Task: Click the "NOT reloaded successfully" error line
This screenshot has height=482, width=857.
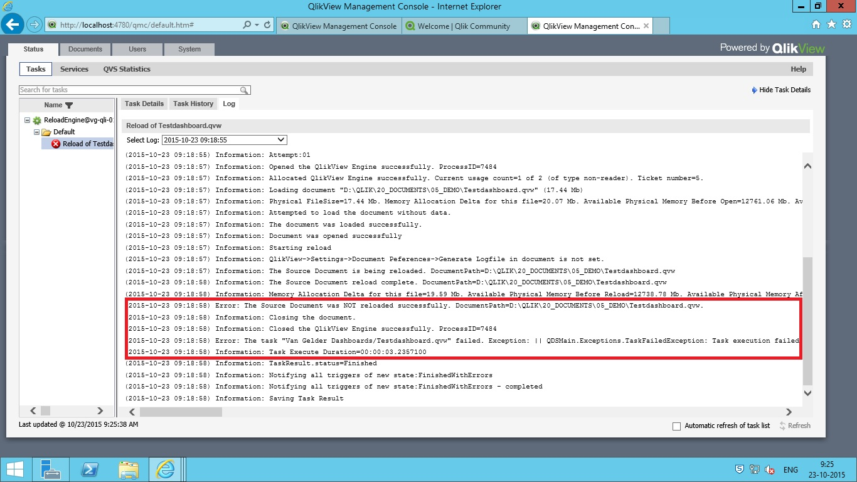Action: [416, 306]
